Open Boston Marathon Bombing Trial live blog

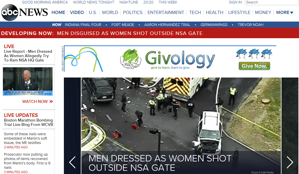click(x=28, y=122)
